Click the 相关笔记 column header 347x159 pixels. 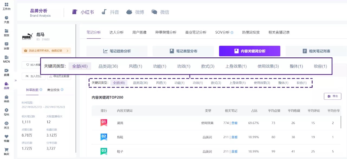[231, 111]
